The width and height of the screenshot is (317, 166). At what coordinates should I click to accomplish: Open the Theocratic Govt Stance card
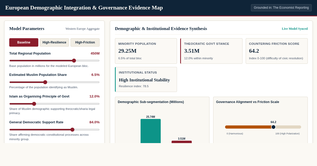pos(211,51)
